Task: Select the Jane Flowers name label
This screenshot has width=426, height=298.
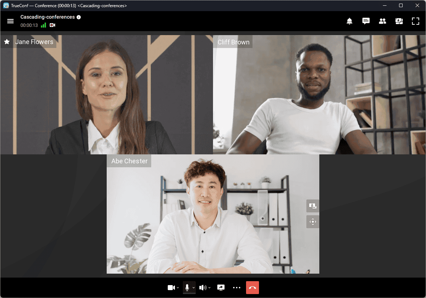Action: (34, 42)
